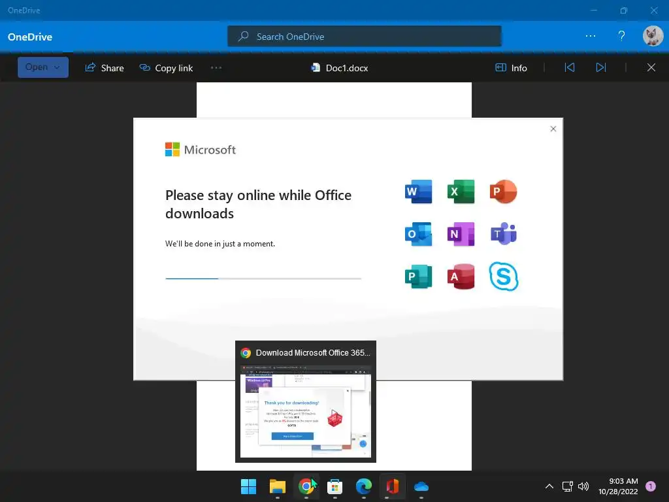669x502 pixels.
Task: Open Microsoft Store from taskbar
Action: click(335, 486)
